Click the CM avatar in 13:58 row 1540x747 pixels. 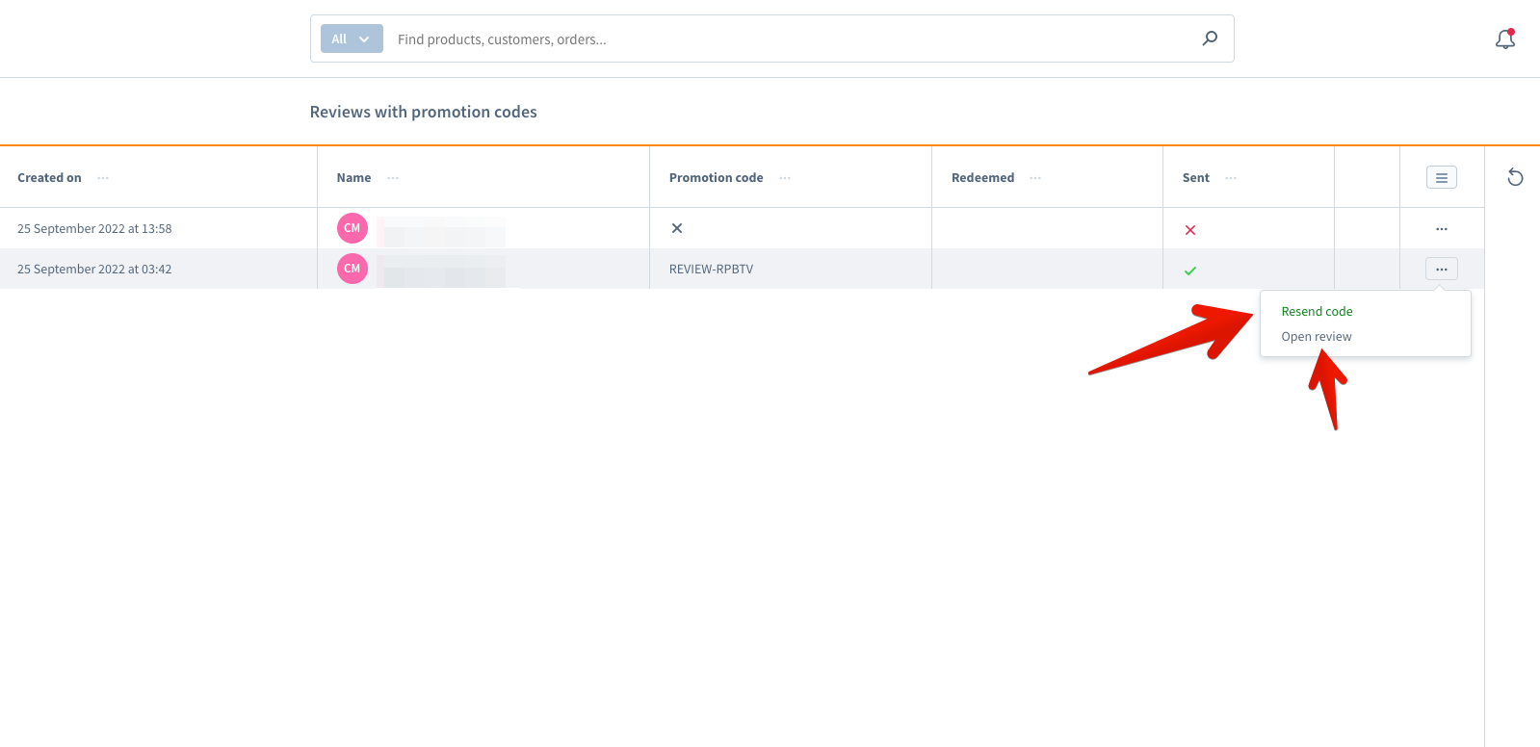pos(352,228)
